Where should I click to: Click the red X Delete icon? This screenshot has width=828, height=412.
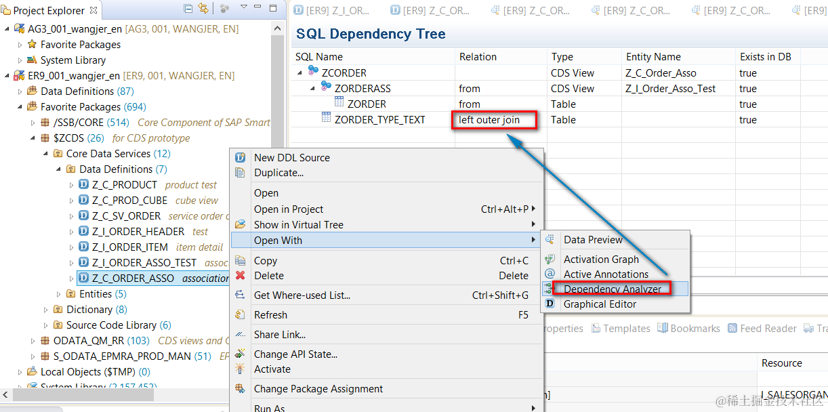(240, 275)
